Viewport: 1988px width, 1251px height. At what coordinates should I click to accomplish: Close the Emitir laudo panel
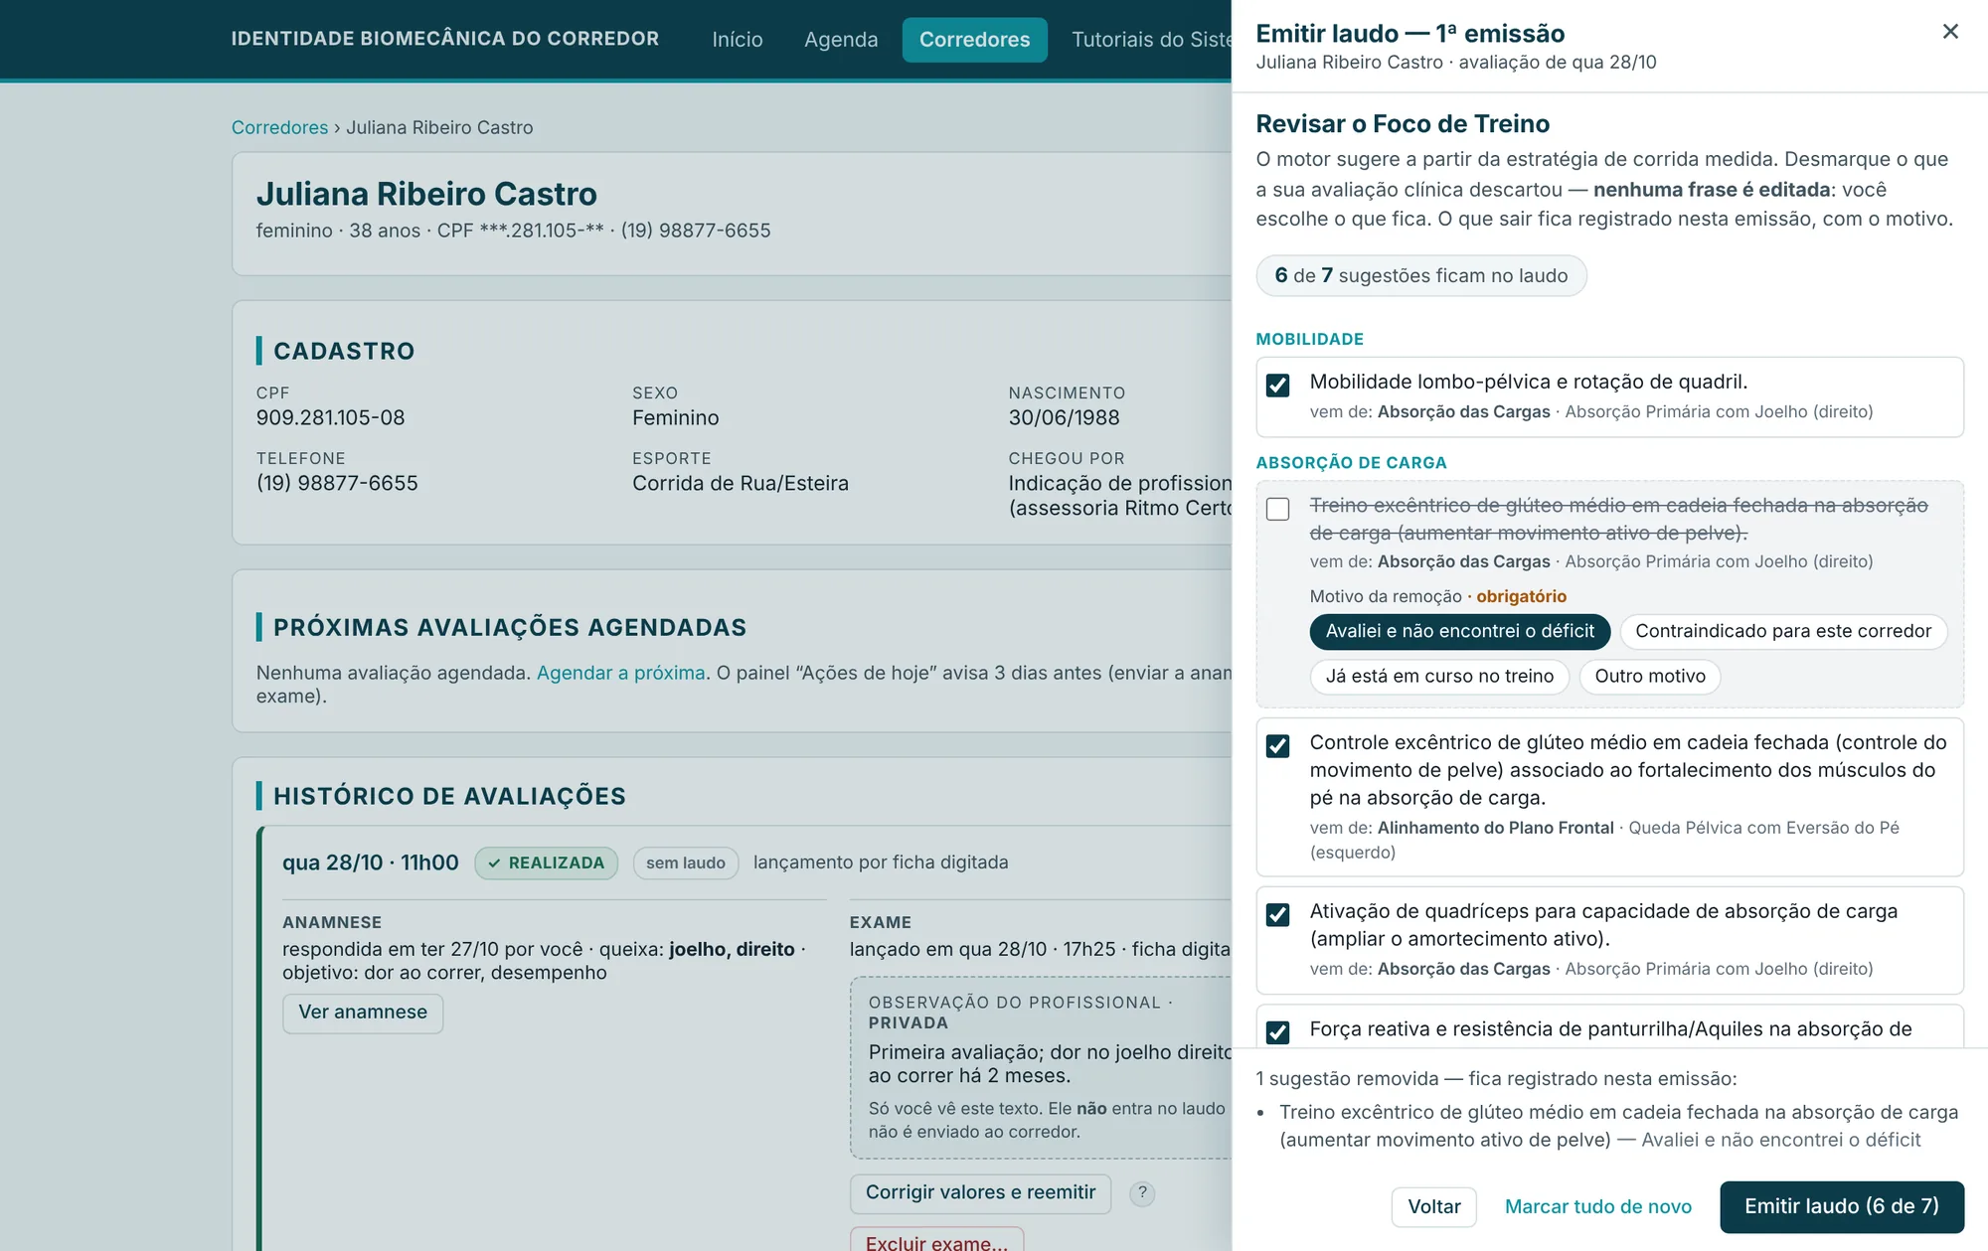(1950, 32)
